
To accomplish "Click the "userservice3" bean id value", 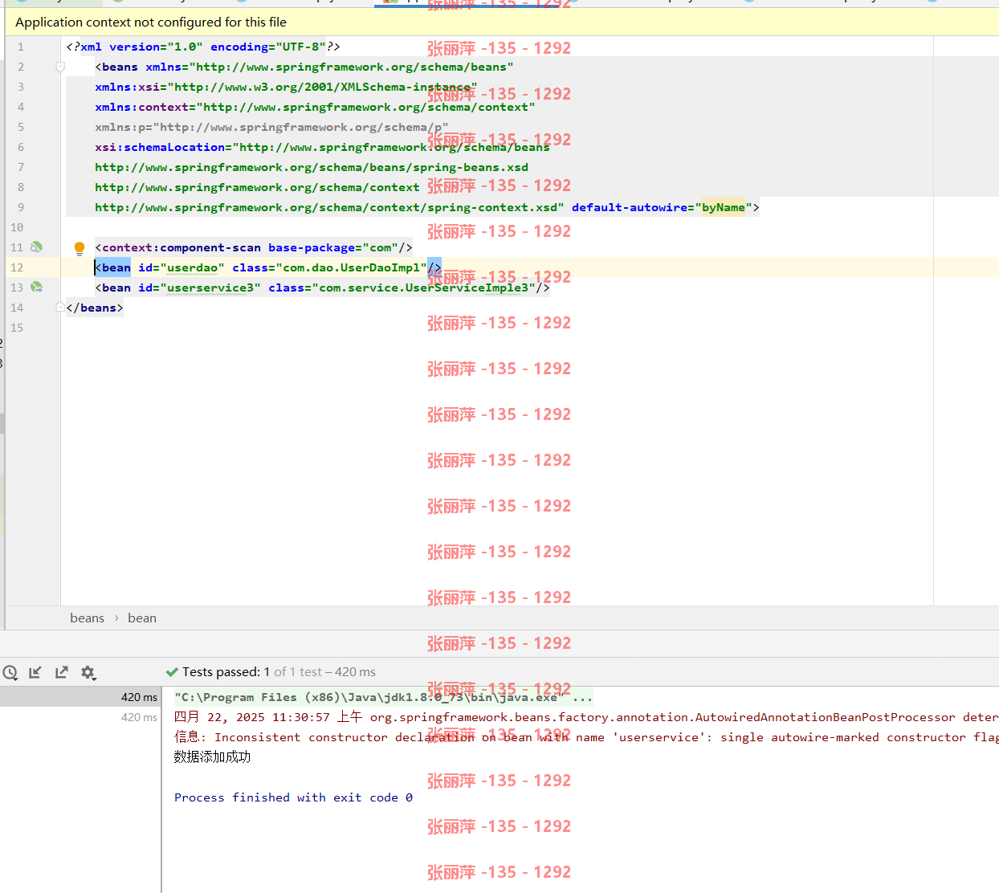I will coord(210,288).
